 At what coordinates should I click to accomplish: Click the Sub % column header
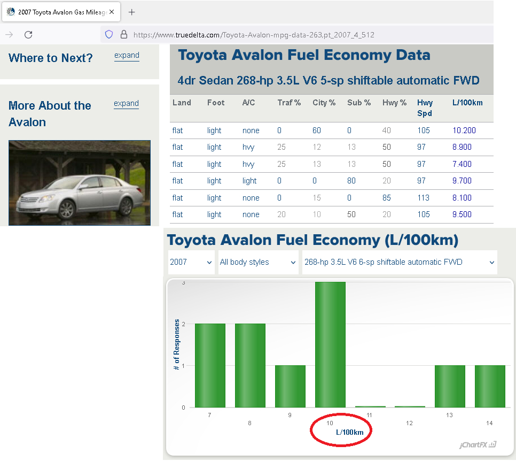click(359, 103)
